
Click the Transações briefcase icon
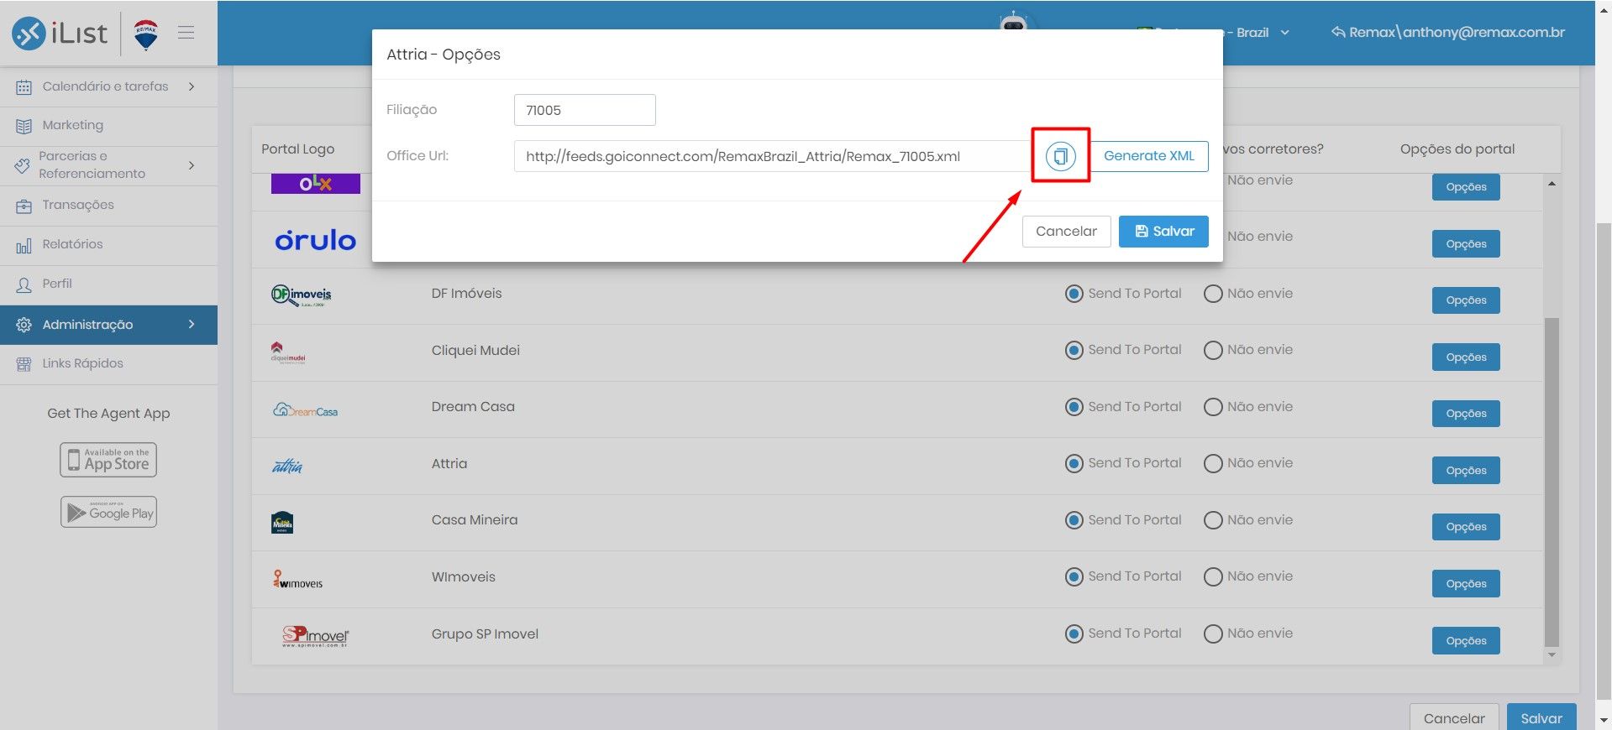point(24,205)
